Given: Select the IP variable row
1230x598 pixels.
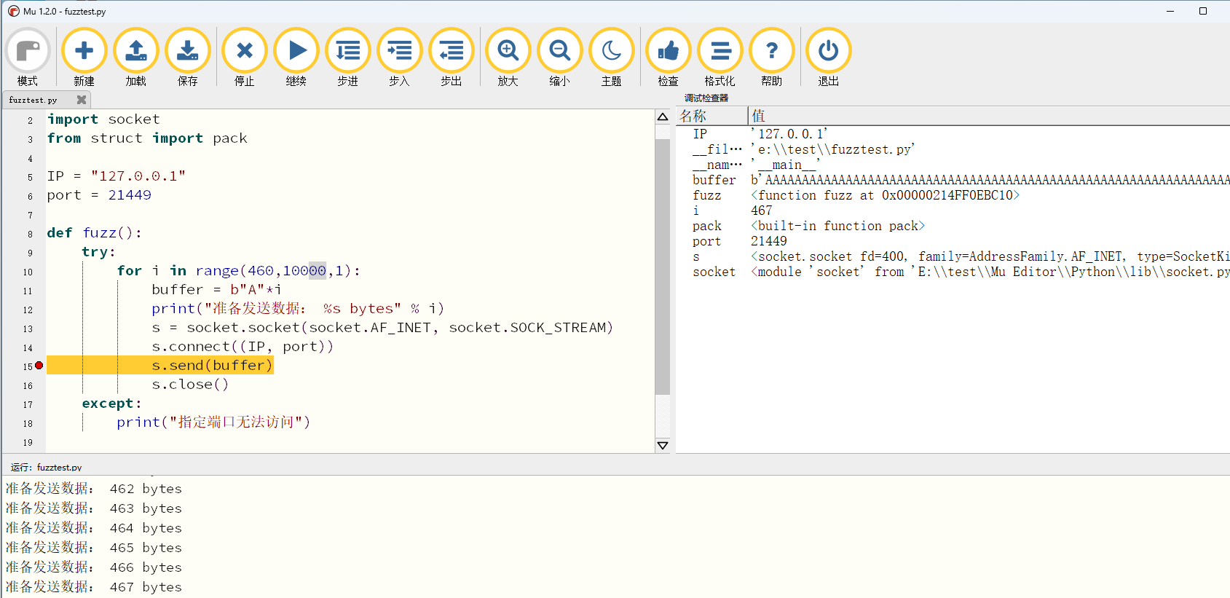Looking at the screenshot, I should tap(953, 134).
